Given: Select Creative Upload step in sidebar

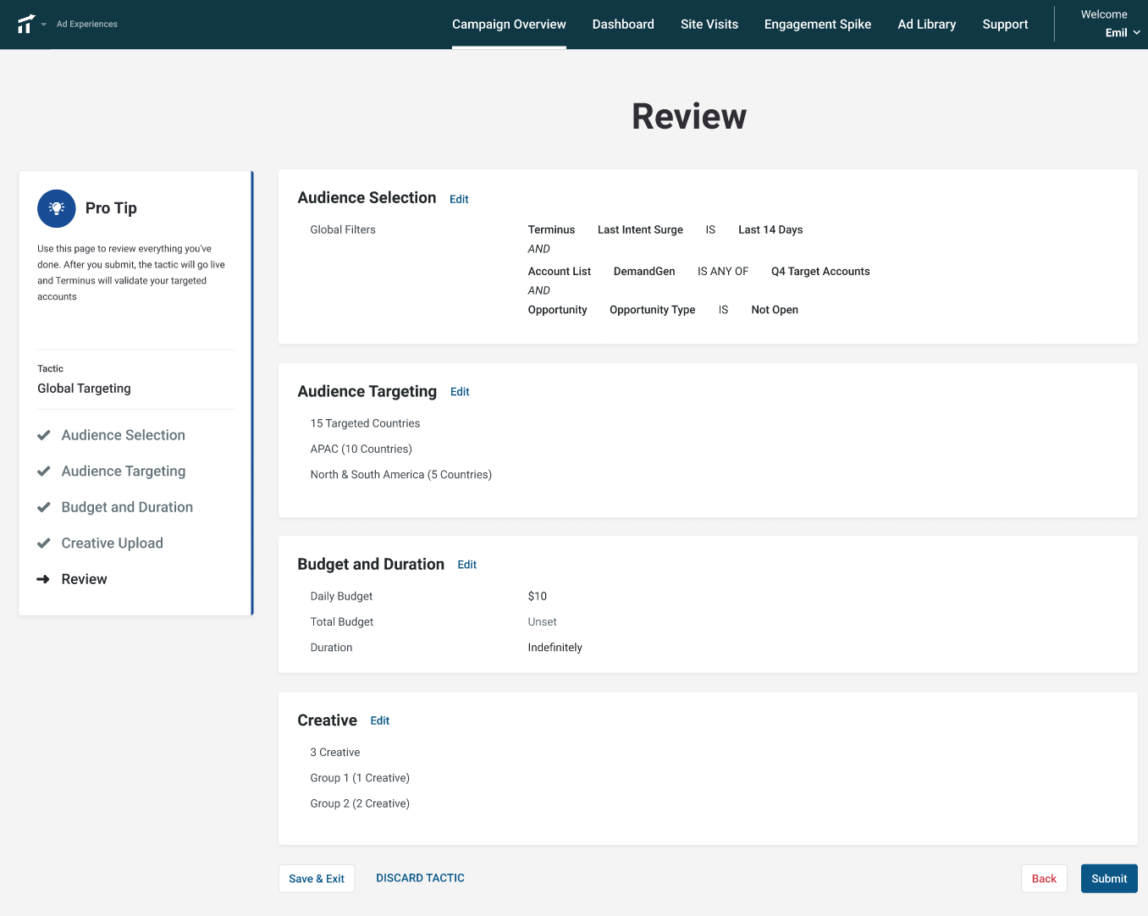Looking at the screenshot, I should point(113,544).
